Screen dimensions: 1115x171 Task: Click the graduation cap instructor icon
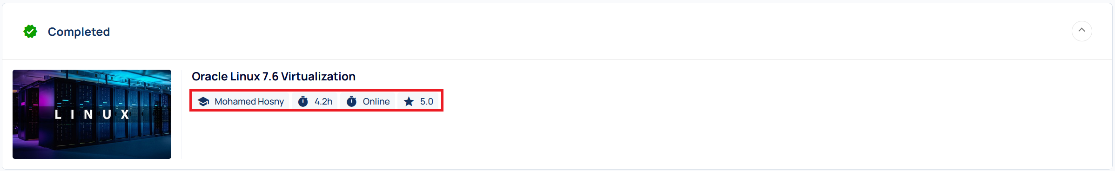[203, 101]
